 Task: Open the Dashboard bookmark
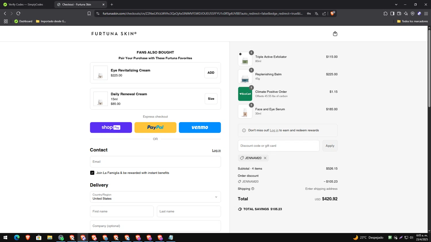23,21
